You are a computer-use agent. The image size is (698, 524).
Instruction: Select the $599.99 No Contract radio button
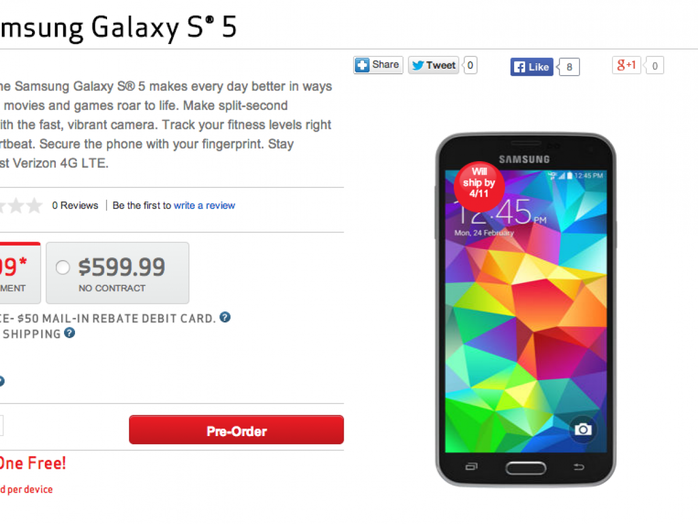[62, 268]
